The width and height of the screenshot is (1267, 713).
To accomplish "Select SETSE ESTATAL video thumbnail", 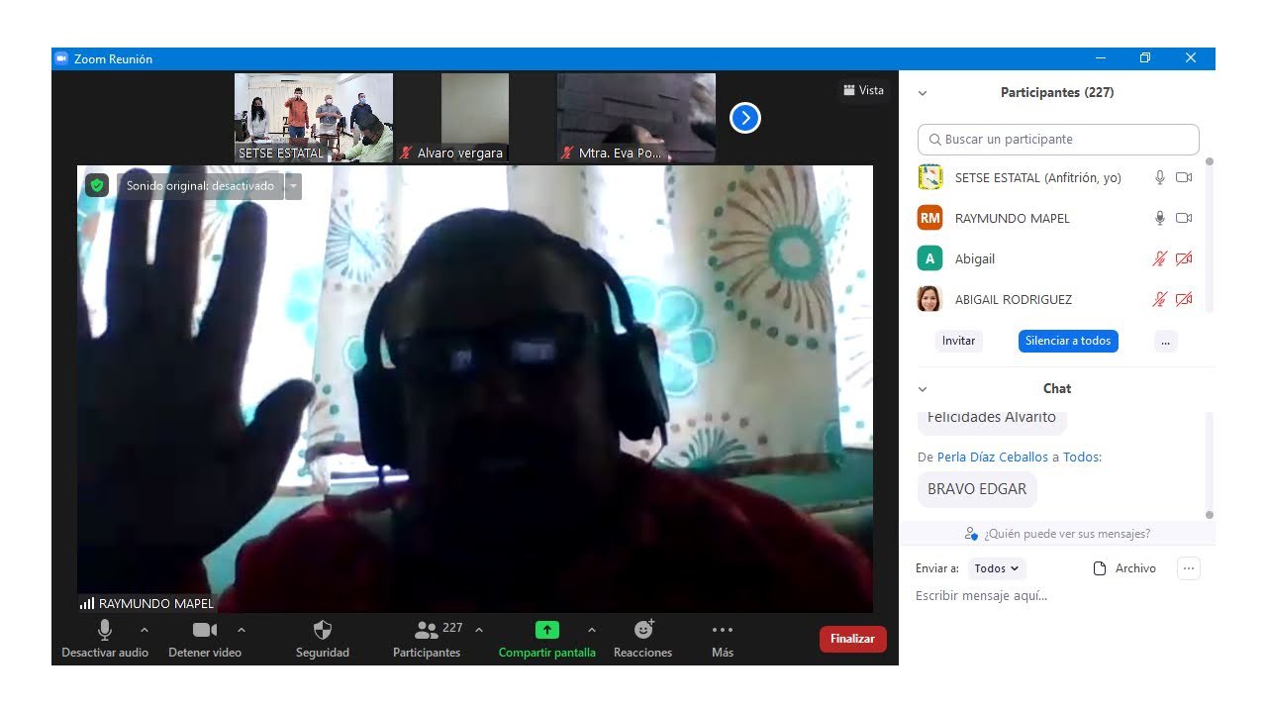I will (314, 118).
